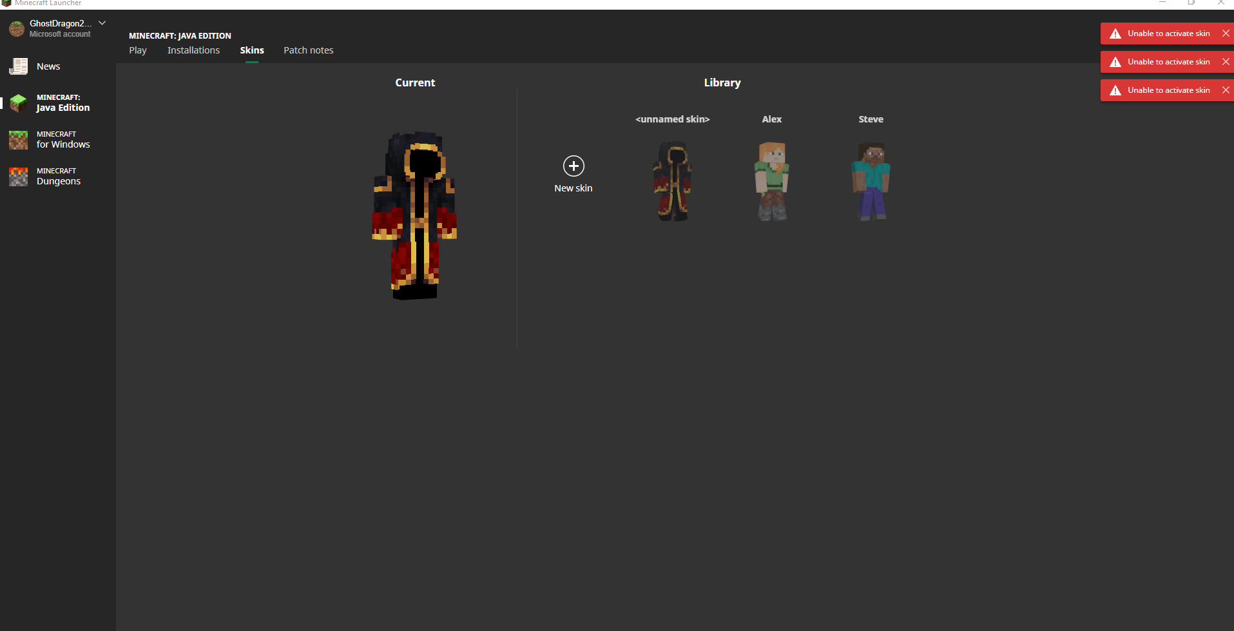
Task: Click the 'Alex' skin name
Action: (x=772, y=119)
